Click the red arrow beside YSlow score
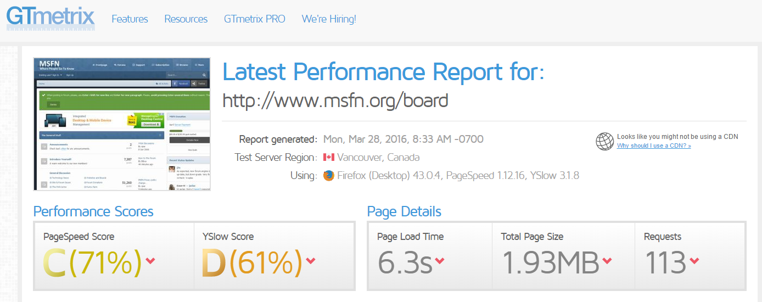Screen dimensions: 762x302 click(311, 261)
